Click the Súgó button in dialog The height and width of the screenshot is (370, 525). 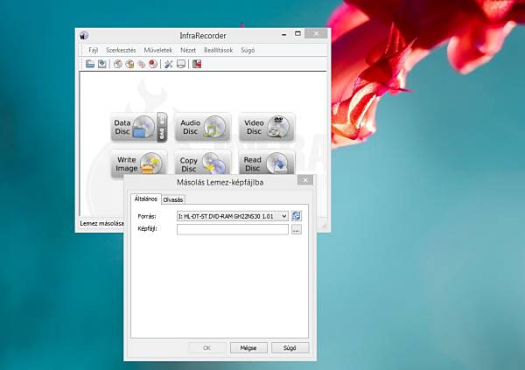(x=290, y=348)
